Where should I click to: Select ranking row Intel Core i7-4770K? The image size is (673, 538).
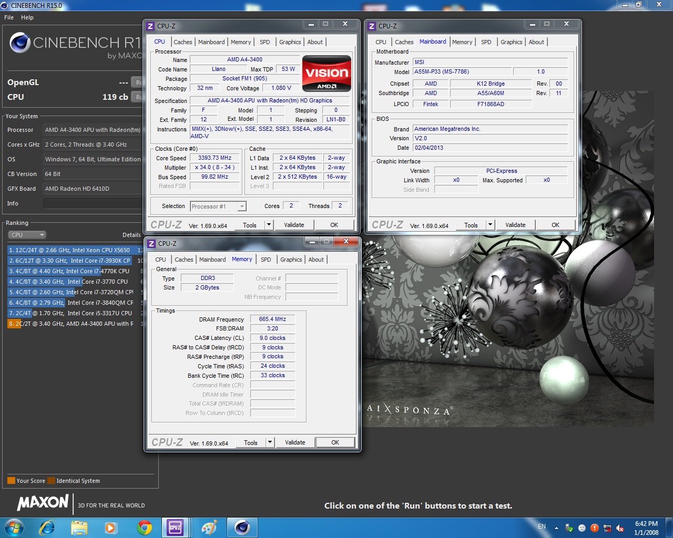pyautogui.click(x=75, y=271)
